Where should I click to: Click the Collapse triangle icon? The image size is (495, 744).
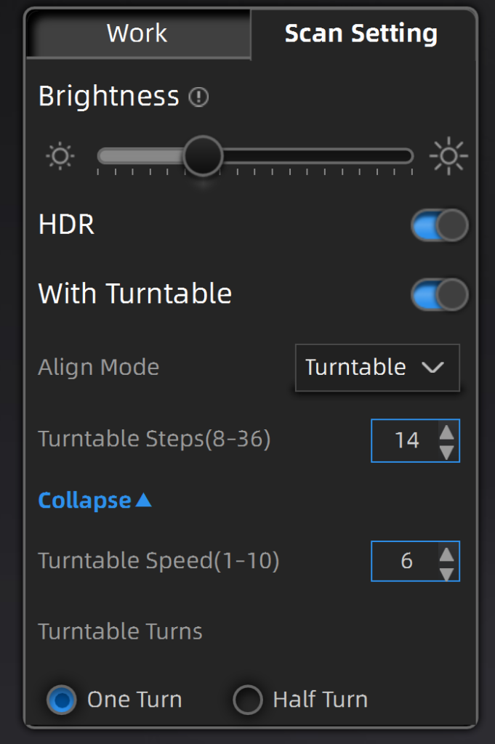pos(143,500)
